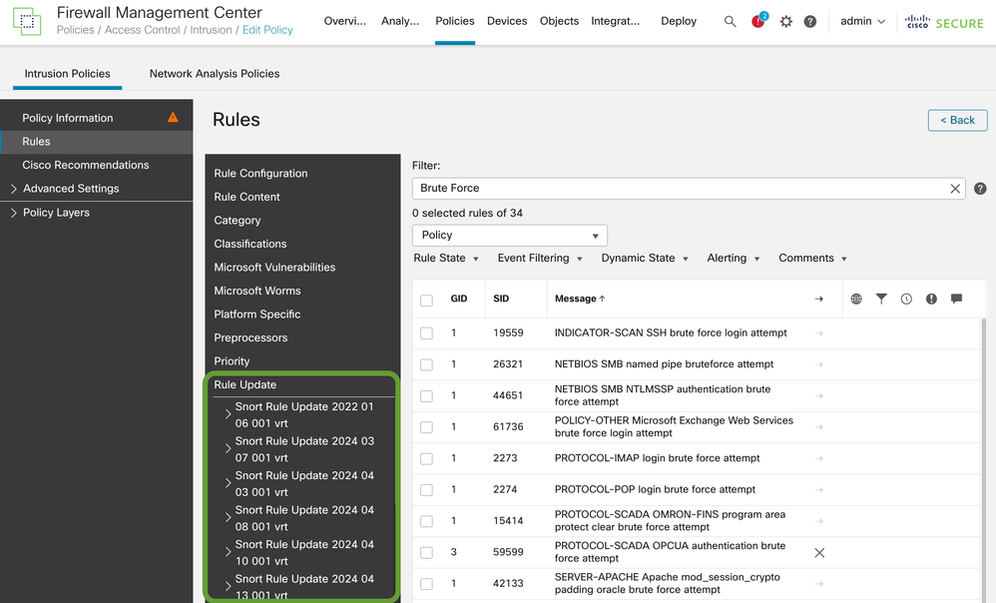Click the rule state arrow for SID 2273
The width and height of the screenshot is (996, 603).
[x=818, y=458]
